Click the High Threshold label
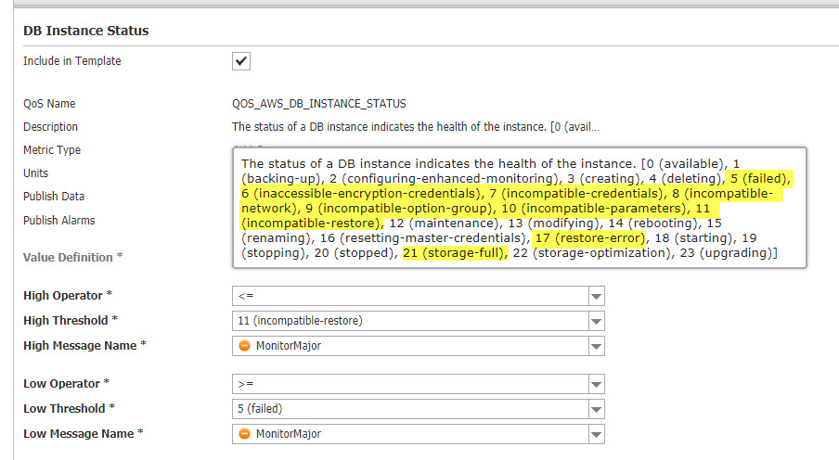The height and width of the screenshot is (460, 839). coord(71,320)
